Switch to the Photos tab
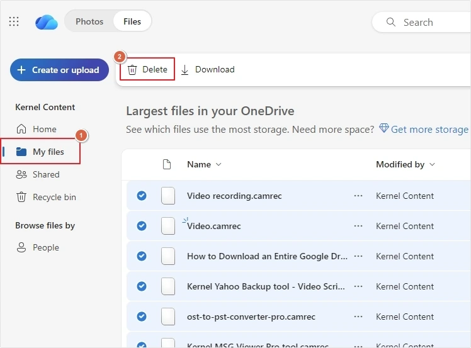Image resolution: width=471 pixels, height=348 pixels. pos(89,21)
